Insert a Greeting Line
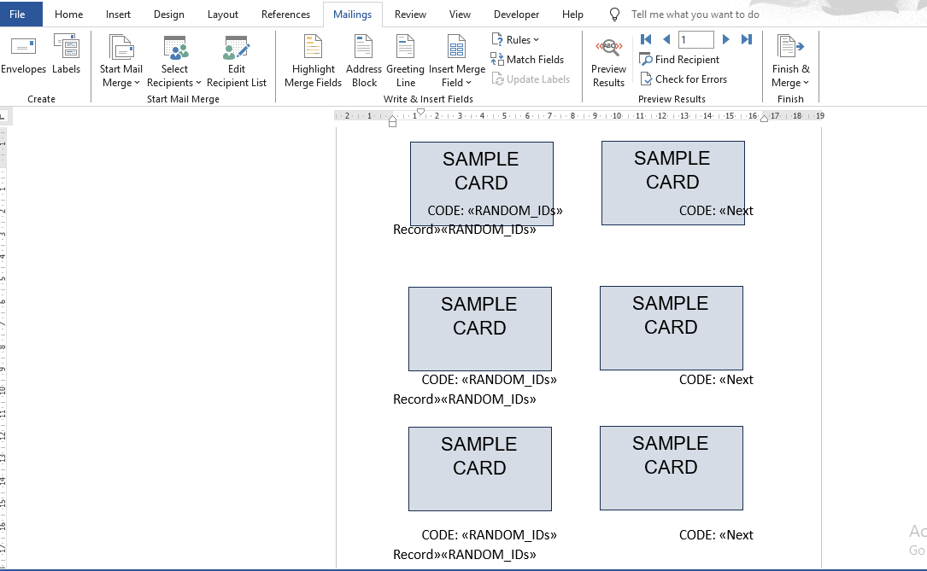The height and width of the screenshot is (571, 927). [x=405, y=61]
